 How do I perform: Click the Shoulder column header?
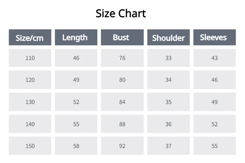(168, 38)
